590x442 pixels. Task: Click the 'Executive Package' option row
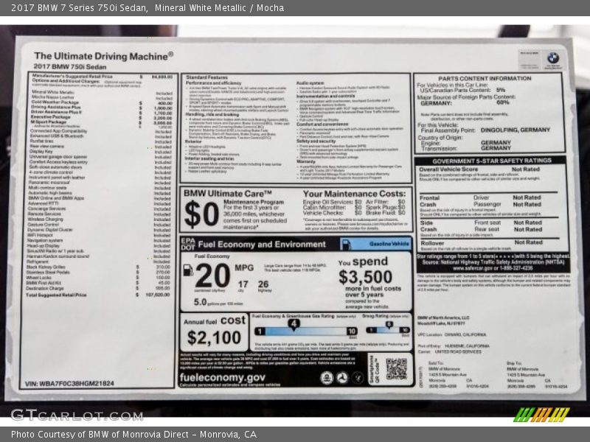[101, 117]
